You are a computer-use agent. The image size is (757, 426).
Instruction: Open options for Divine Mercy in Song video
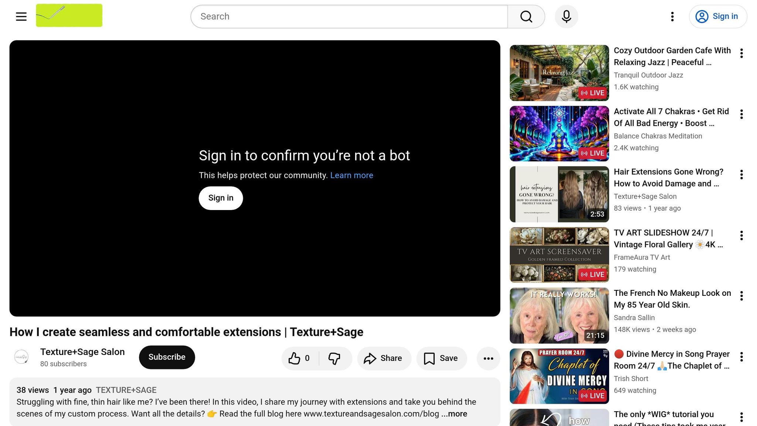(741, 357)
